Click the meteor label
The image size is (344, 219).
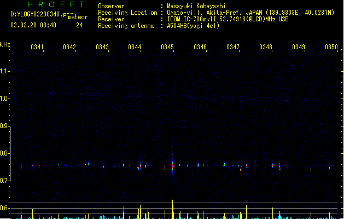tap(78, 17)
